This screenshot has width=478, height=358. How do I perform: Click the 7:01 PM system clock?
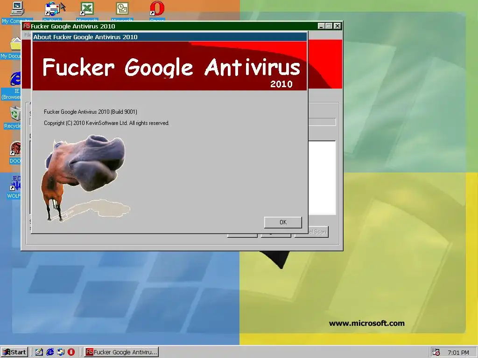[458, 352]
